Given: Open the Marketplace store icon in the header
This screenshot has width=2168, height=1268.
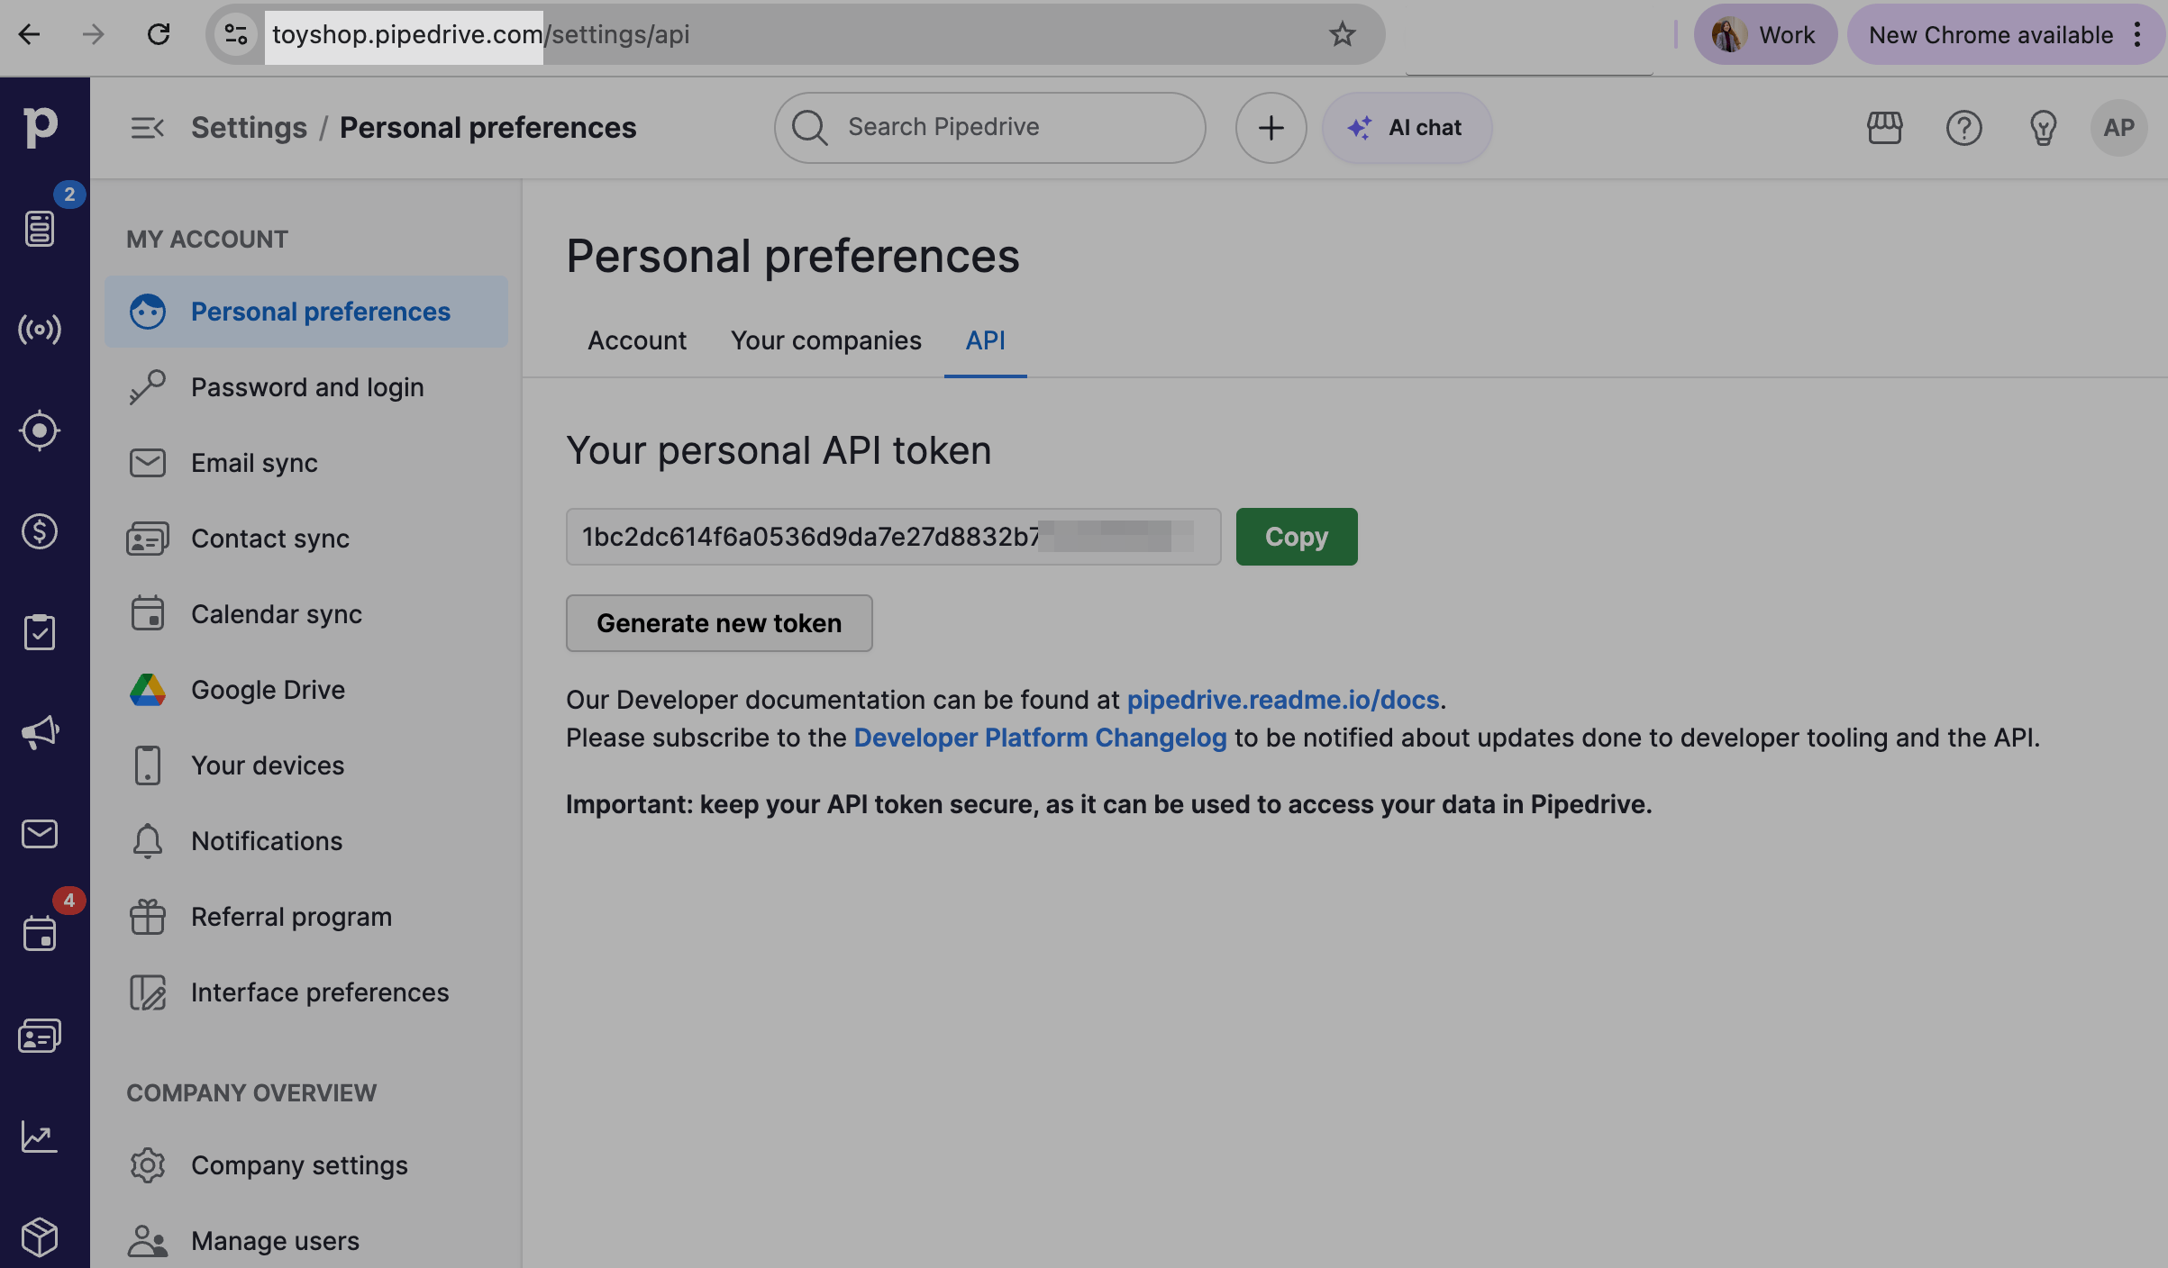Looking at the screenshot, I should point(1884,128).
